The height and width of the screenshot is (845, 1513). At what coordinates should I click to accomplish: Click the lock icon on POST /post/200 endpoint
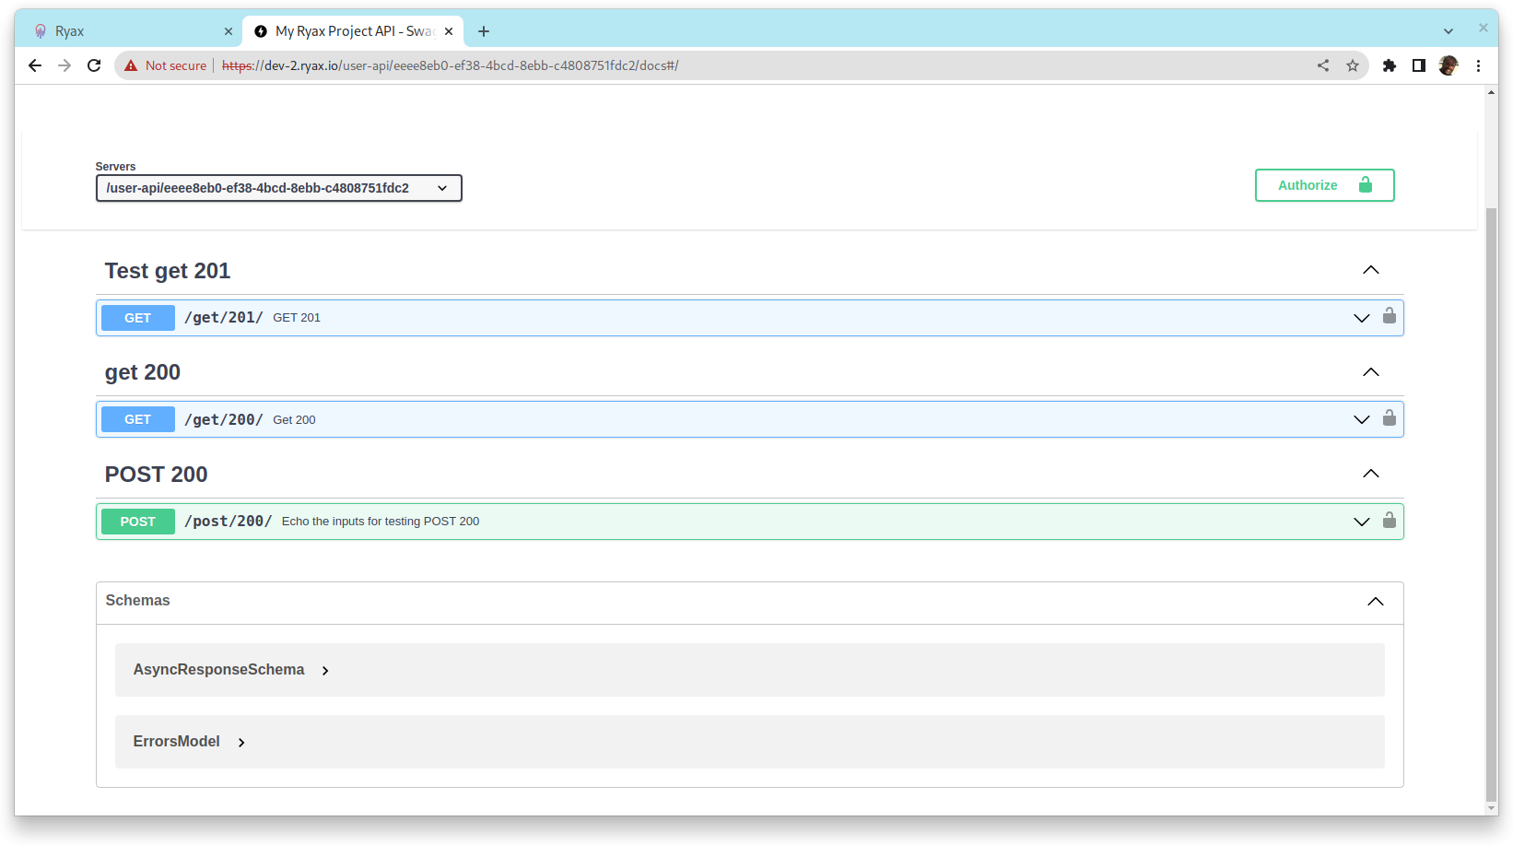click(1390, 521)
